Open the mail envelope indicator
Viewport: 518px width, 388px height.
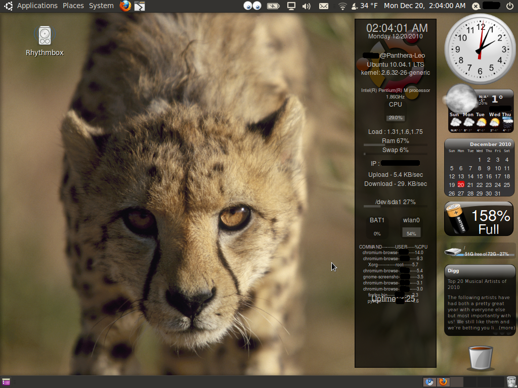tap(324, 6)
